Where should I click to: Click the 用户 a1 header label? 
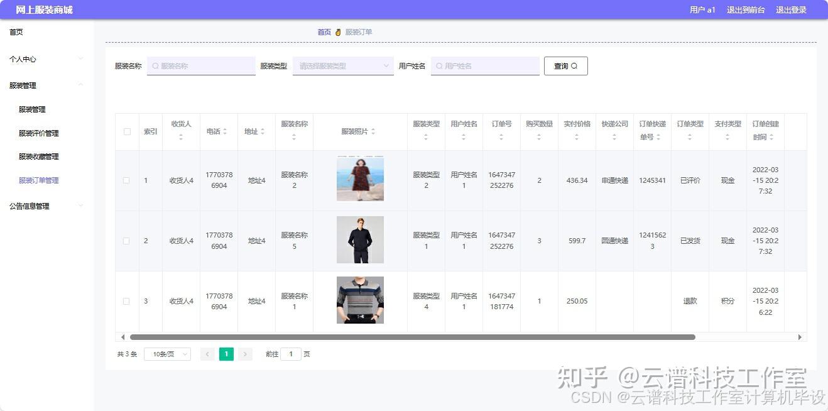point(702,10)
